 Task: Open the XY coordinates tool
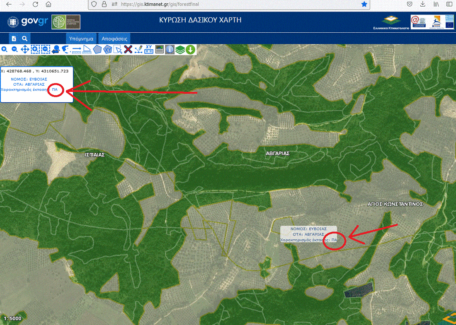[x=149, y=49]
